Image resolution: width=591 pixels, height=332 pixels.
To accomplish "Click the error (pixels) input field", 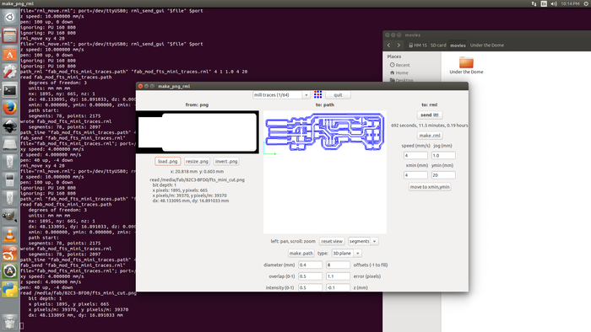I will click(x=338, y=276).
